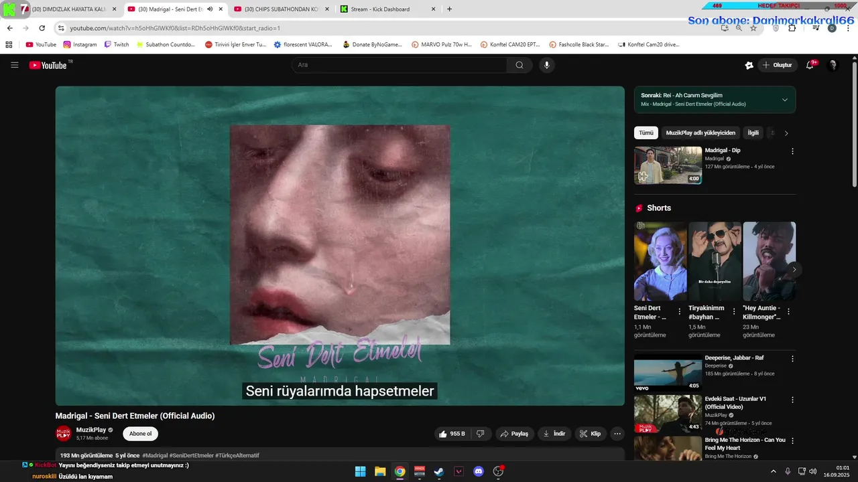
Task: Open Discord from taskbar
Action: (x=479, y=471)
